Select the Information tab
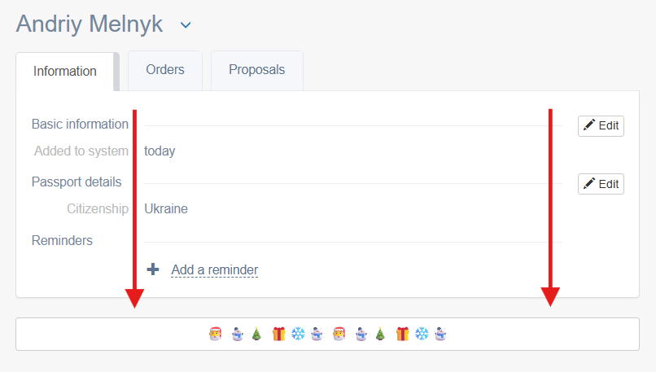 coord(65,72)
